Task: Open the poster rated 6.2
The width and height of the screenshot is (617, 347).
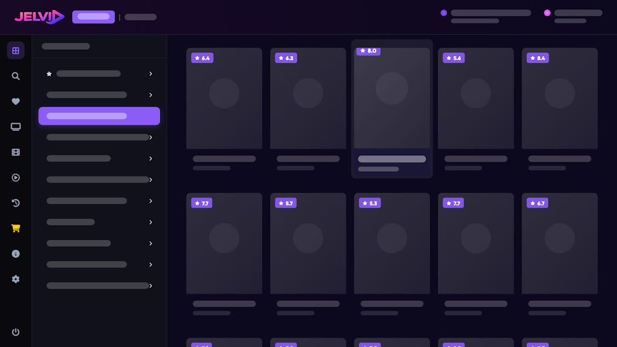Action: click(308, 98)
